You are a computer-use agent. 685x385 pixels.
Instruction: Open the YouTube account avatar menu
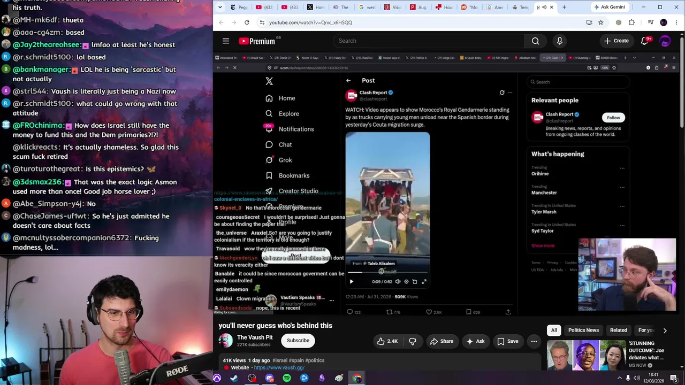tap(665, 41)
